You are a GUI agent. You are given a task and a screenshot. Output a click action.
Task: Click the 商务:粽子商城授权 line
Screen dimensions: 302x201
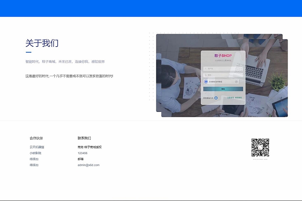(x=90, y=147)
